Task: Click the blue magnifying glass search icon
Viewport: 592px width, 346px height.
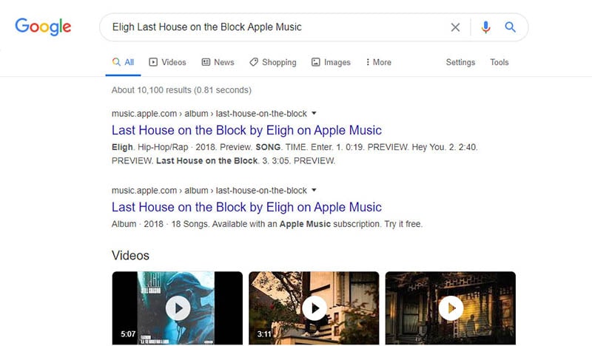Action: (x=510, y=27)
